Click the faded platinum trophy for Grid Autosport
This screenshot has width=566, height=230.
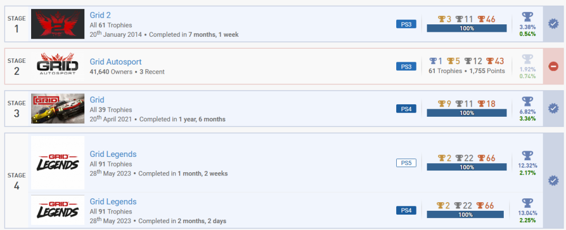pyautogui.click(x=527, y=59)
